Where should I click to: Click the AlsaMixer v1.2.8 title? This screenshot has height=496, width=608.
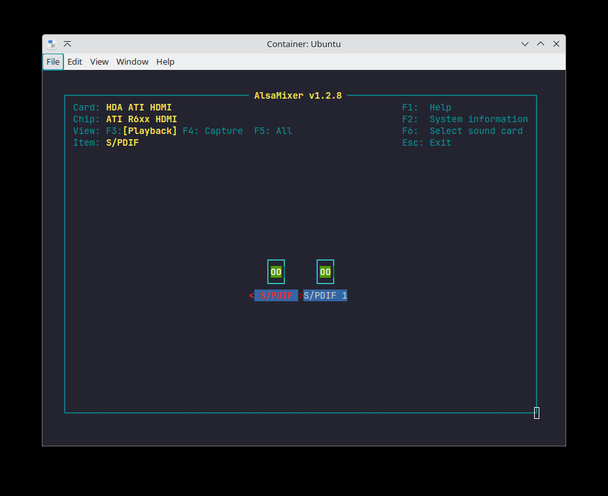pos(298,95)
